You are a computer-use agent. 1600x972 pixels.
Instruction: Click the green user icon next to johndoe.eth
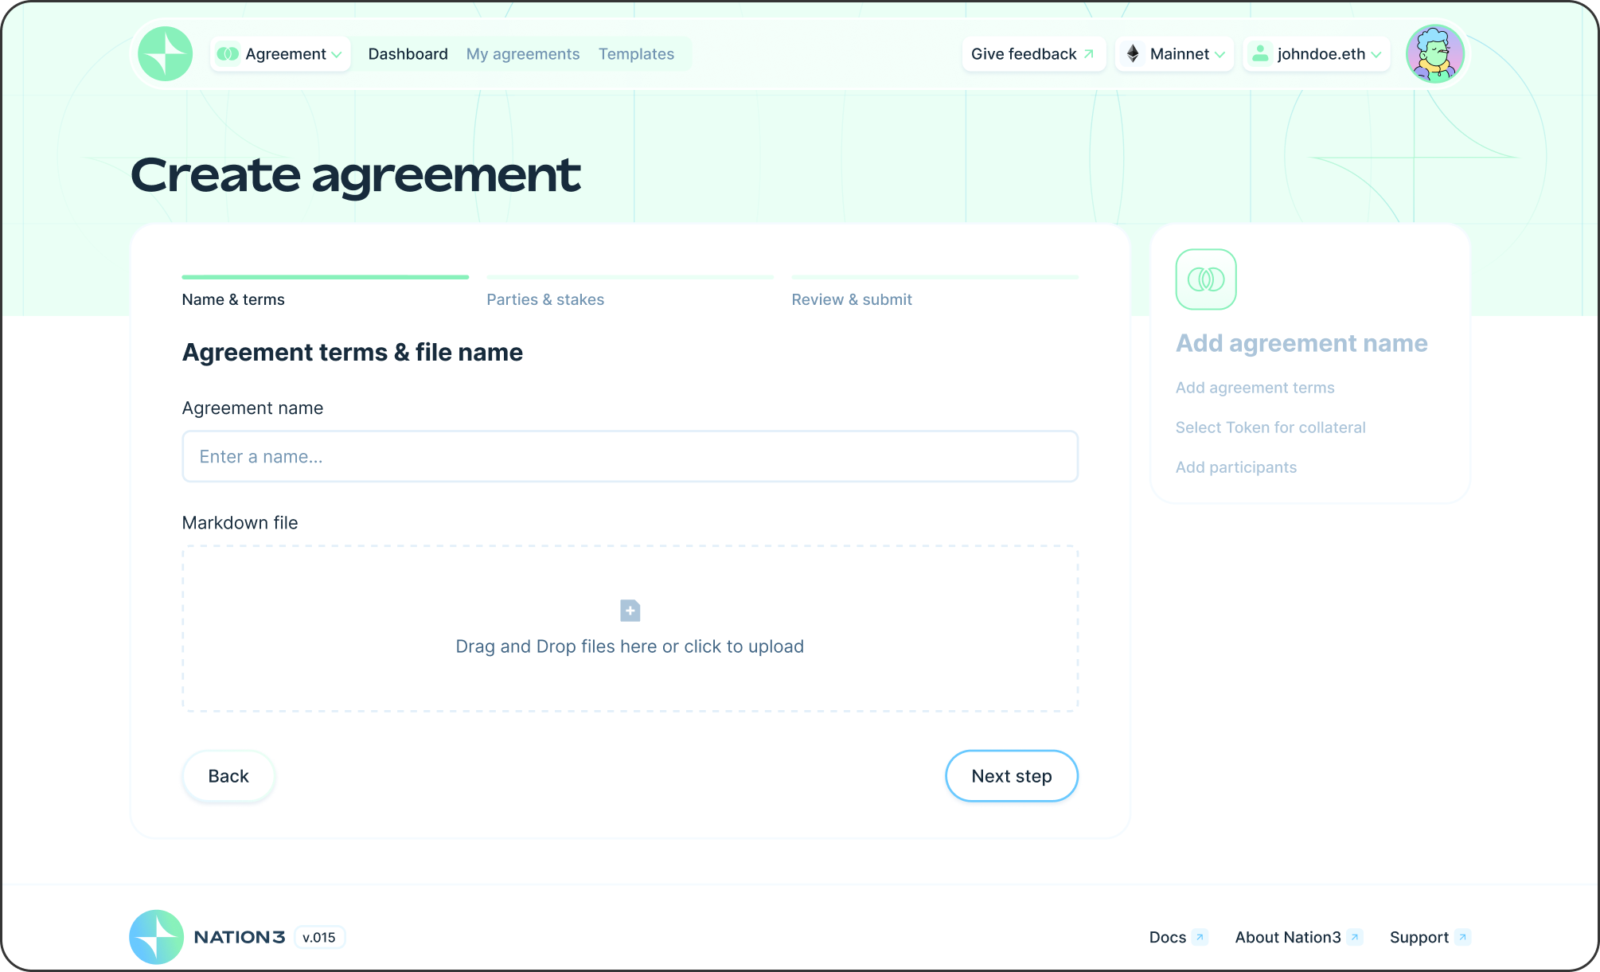click(1260, 53)
